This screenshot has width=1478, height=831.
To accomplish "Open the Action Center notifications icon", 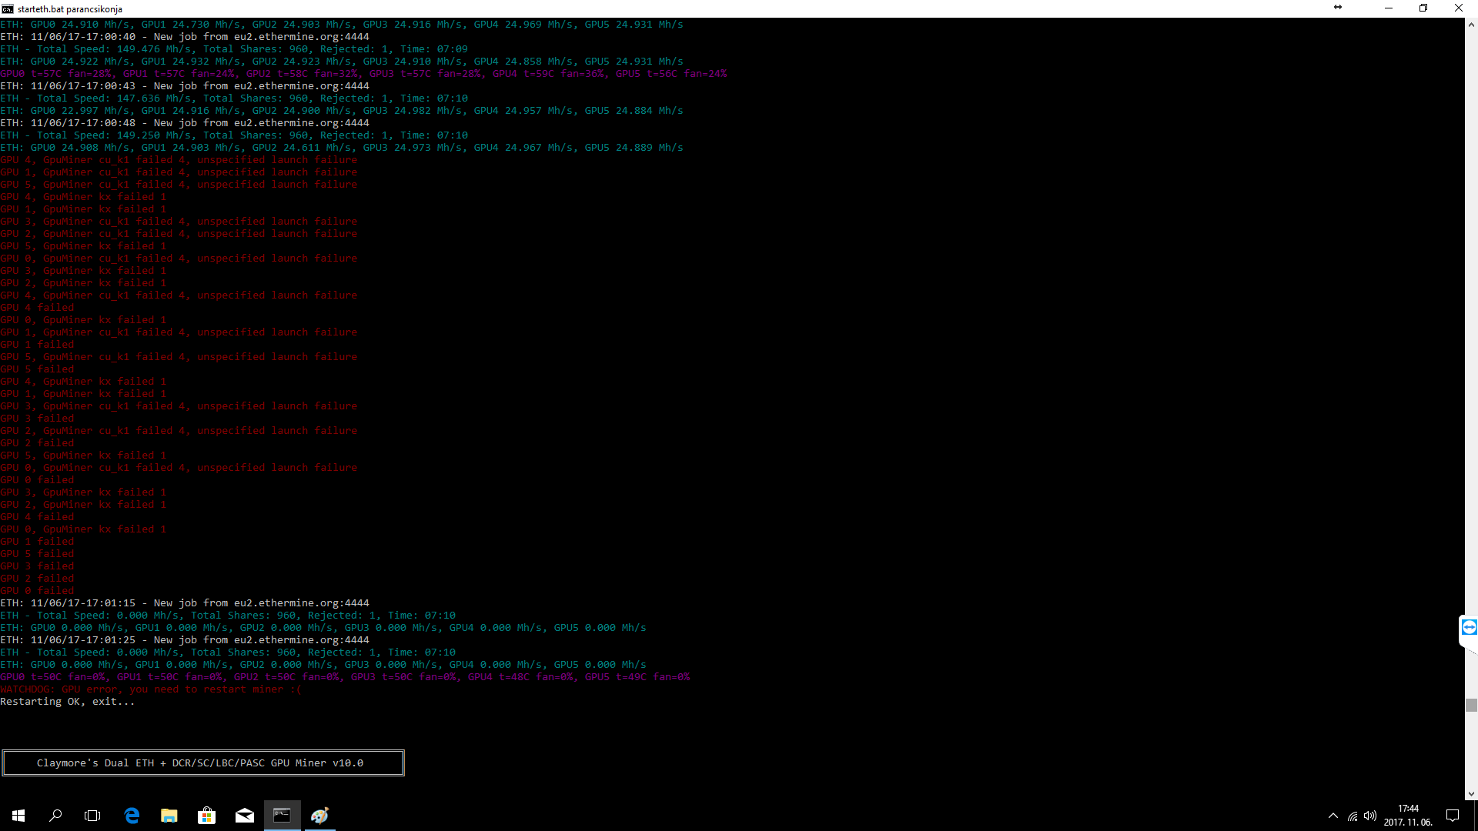I will [x=1453, y=816].
